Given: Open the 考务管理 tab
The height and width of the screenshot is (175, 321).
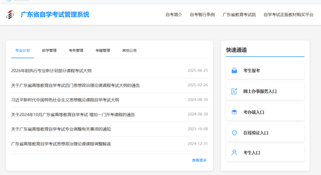Looking at the screenshot, I should click(x=76, y=50).
